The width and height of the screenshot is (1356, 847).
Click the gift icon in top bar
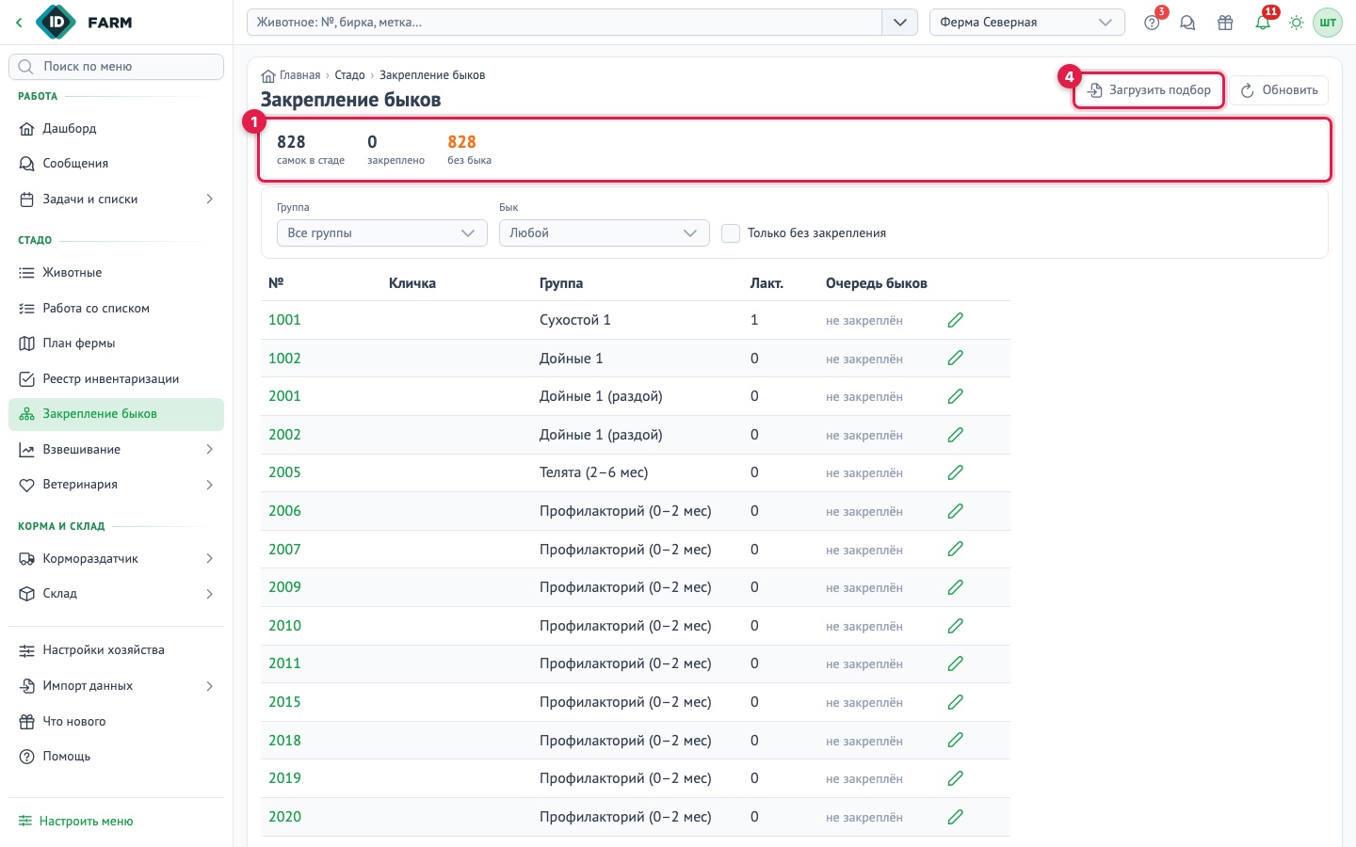[x=1225, y=23]
